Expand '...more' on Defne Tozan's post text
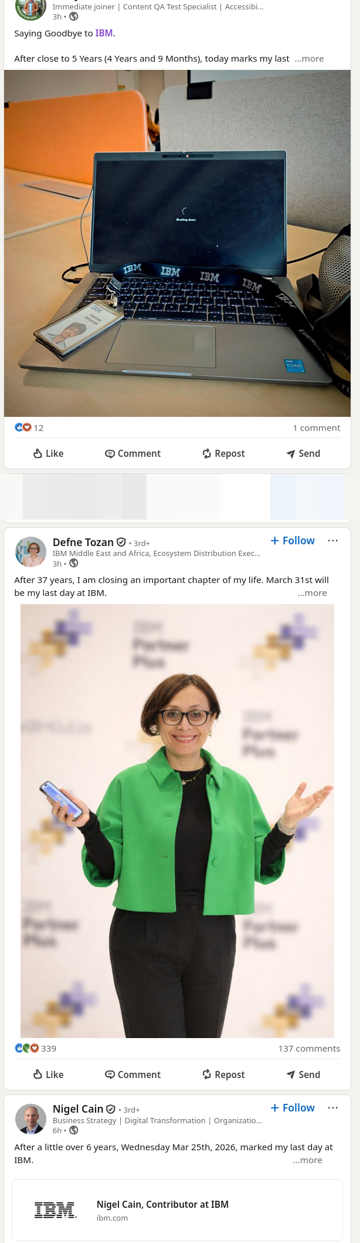The width and height of the screenshot is (360, 1243). [312, 593]
